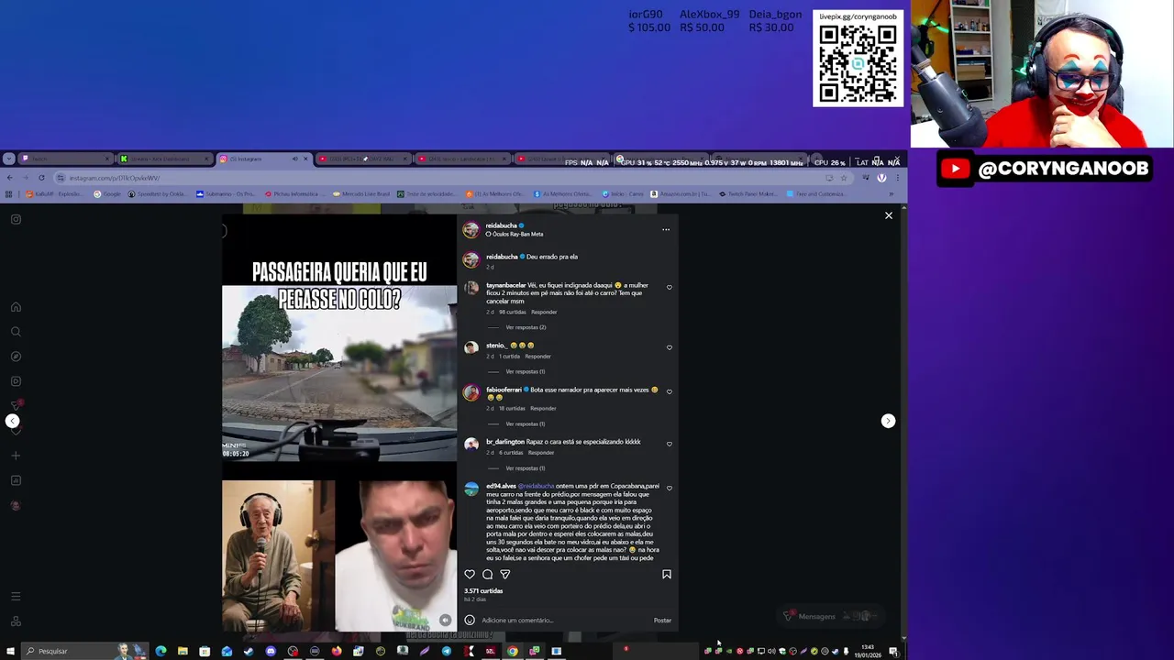Open Twitch Panel Maker bookmark
Image resolution: width=1174 pixels, height=660 pixels.
click(x=749, y=194)
